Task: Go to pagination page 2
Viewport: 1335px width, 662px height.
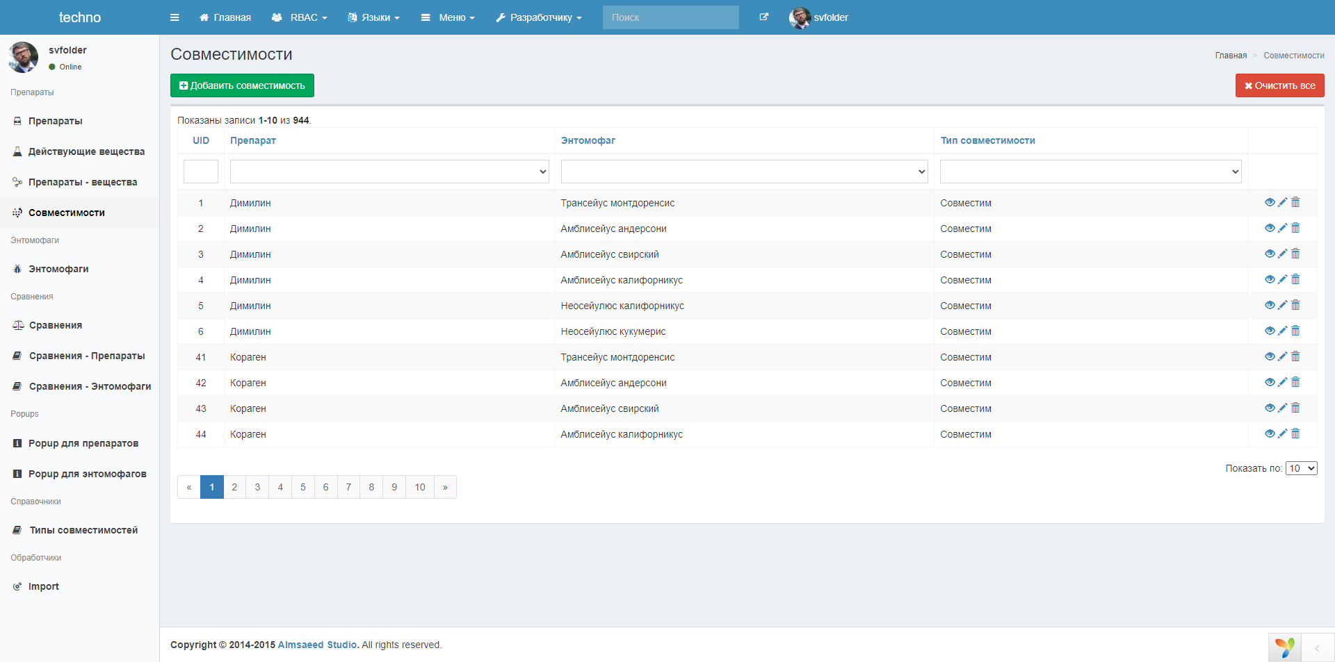Action: [x=234, y=487]
